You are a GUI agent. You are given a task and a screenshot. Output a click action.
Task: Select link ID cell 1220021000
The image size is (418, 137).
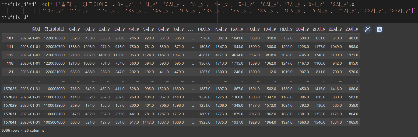tap(54, 72)
